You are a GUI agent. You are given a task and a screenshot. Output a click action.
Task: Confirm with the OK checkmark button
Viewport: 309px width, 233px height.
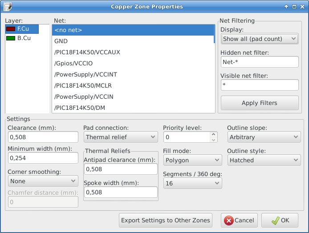coord(280,220)
